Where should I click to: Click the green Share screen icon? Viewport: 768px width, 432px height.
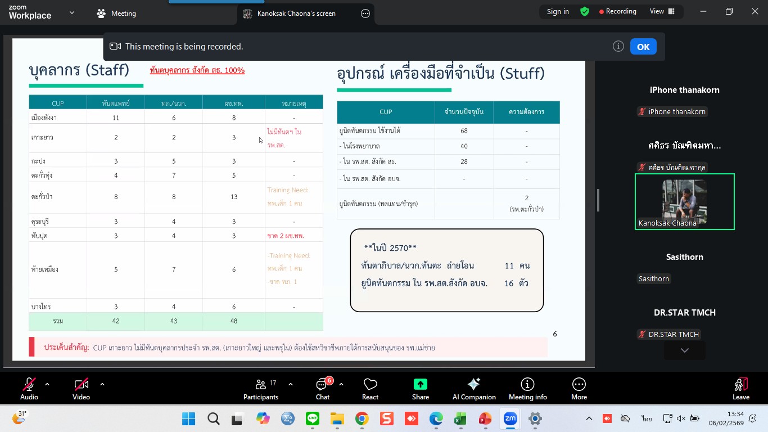point(420,384)
